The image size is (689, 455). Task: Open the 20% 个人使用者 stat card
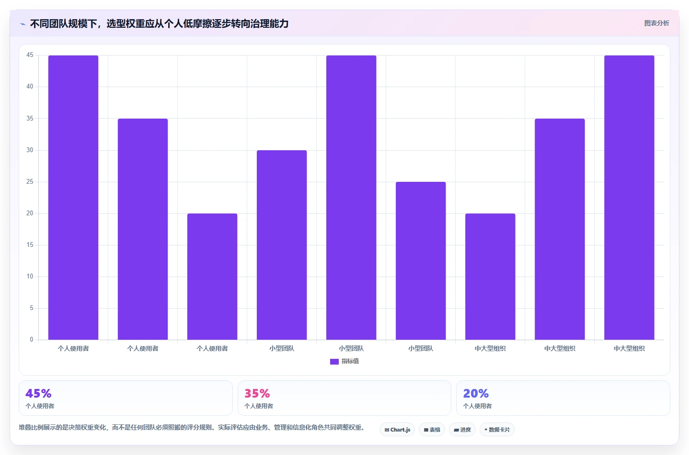click(563, 398)
